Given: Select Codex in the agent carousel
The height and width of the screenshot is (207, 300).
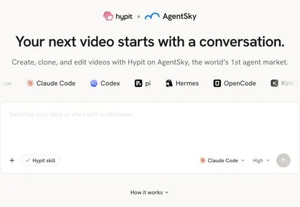Looking at the screenshot, I should [x=105, y=83].
